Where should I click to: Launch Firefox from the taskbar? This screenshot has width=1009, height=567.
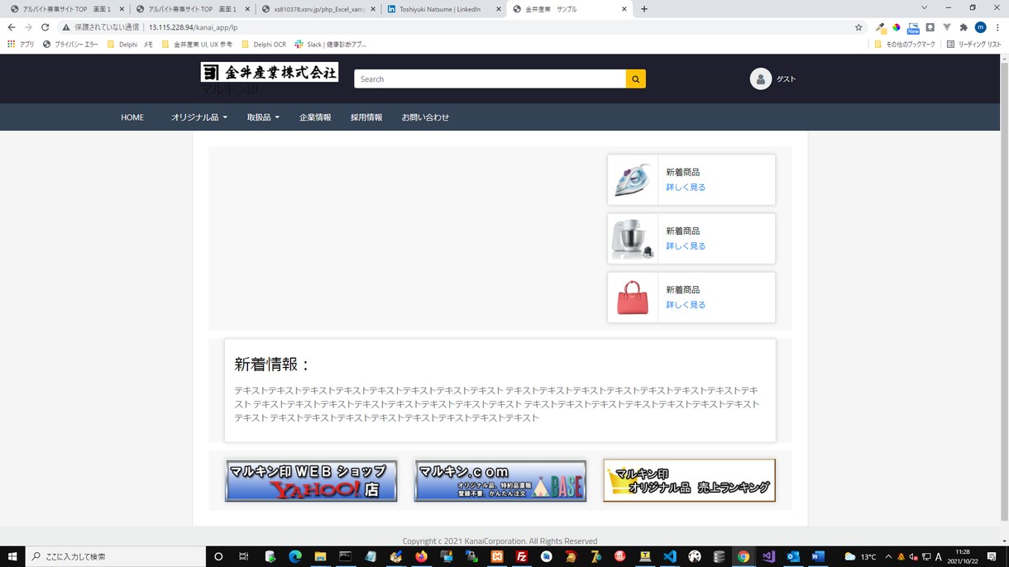[421, 556]
